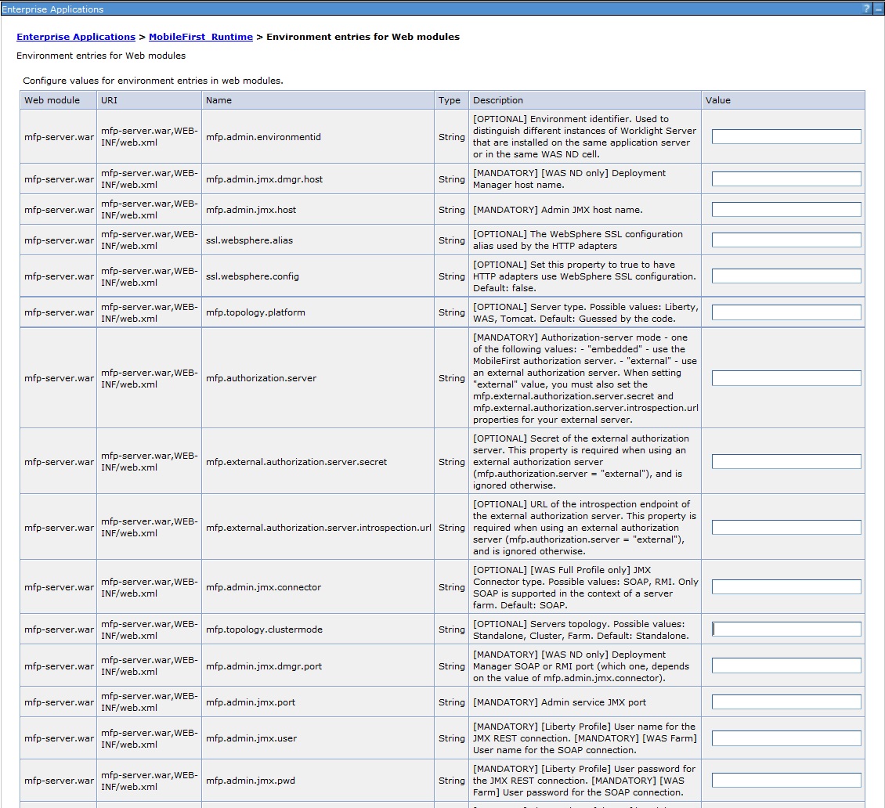Click description "[MANDATORY] Admin service JMX port"
This screenshot has height=808, width=885.
(x=559, y=702)
